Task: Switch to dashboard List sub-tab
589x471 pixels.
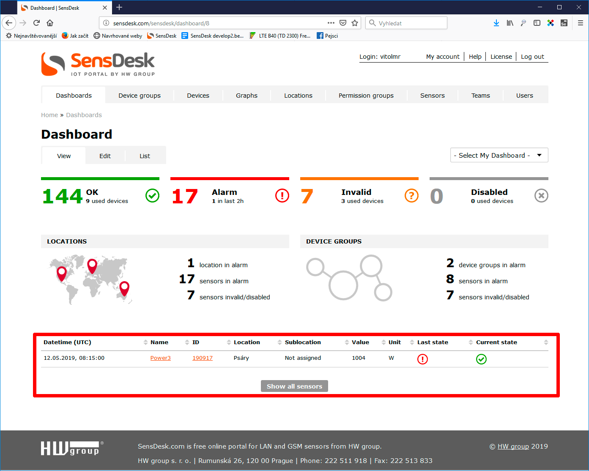Action: pos(145,156)
